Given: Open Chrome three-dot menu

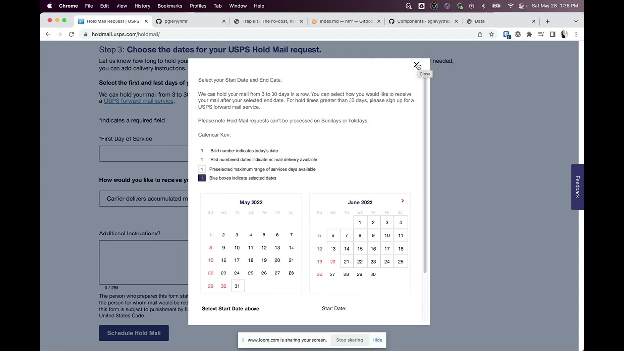Looking at the screenshot, I should tap(576, 34).
